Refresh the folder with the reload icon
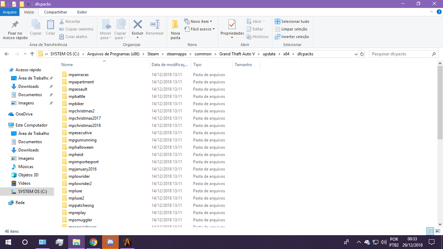Screen dimensions: 443x249 point(362,54)
